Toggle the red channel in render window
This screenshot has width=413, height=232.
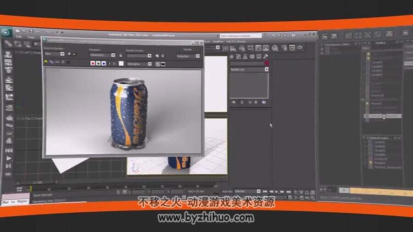click(93, 63)
